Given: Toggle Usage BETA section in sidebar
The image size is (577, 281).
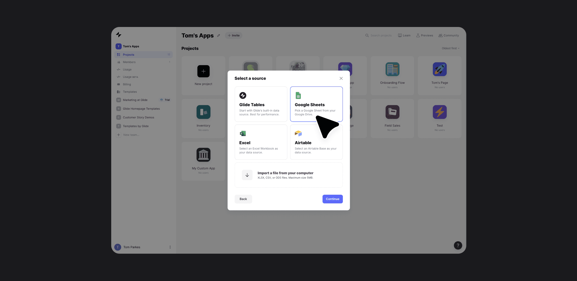Looking at the screenshot, I should (x=130, y=77).
